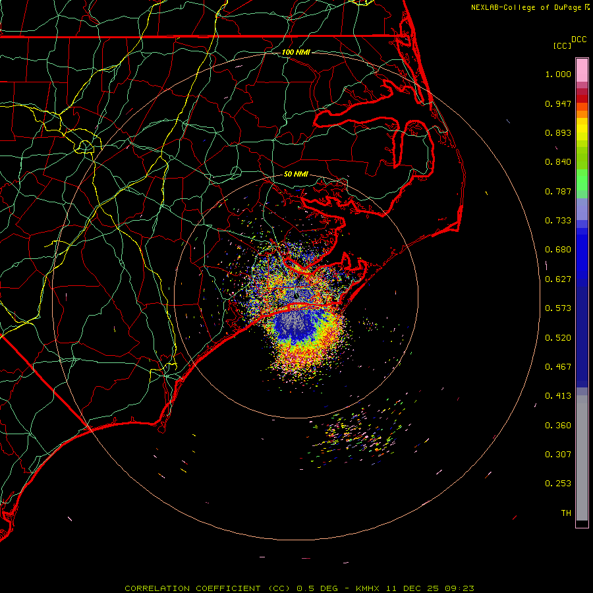Click the [CC] unit label
Screen dimensions: 593x593
(563, 45)
